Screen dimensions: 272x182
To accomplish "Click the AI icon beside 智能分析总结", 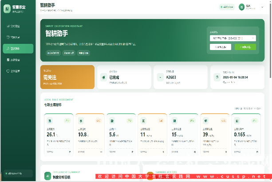I will click(48, 176).
